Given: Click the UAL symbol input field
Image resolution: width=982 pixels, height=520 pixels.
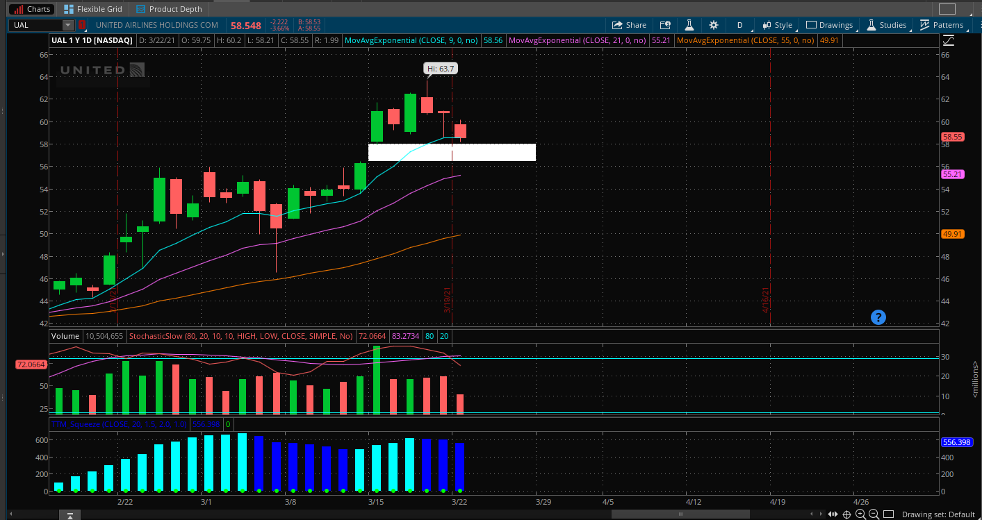Looking at the screenshot, I should click(36, 25).
